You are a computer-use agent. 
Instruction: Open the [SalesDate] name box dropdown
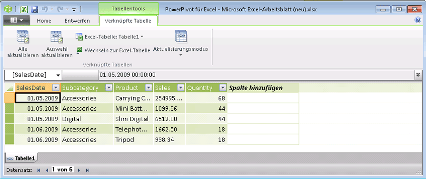click(x=58, y=75)
